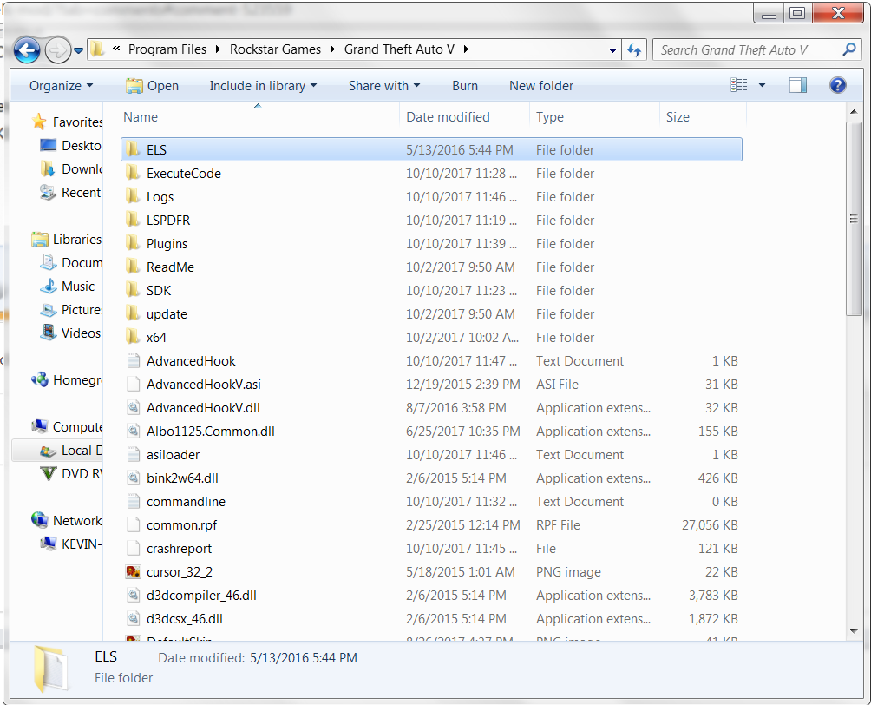Screen dimensions: 871x705
Task: Select file name AdvancedHookV.asi
Action: coord(203,385)
